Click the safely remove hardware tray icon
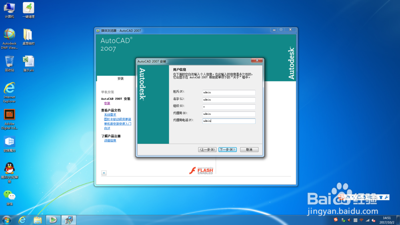Screen dimensions: 400x225 click(x=343, y=220)
